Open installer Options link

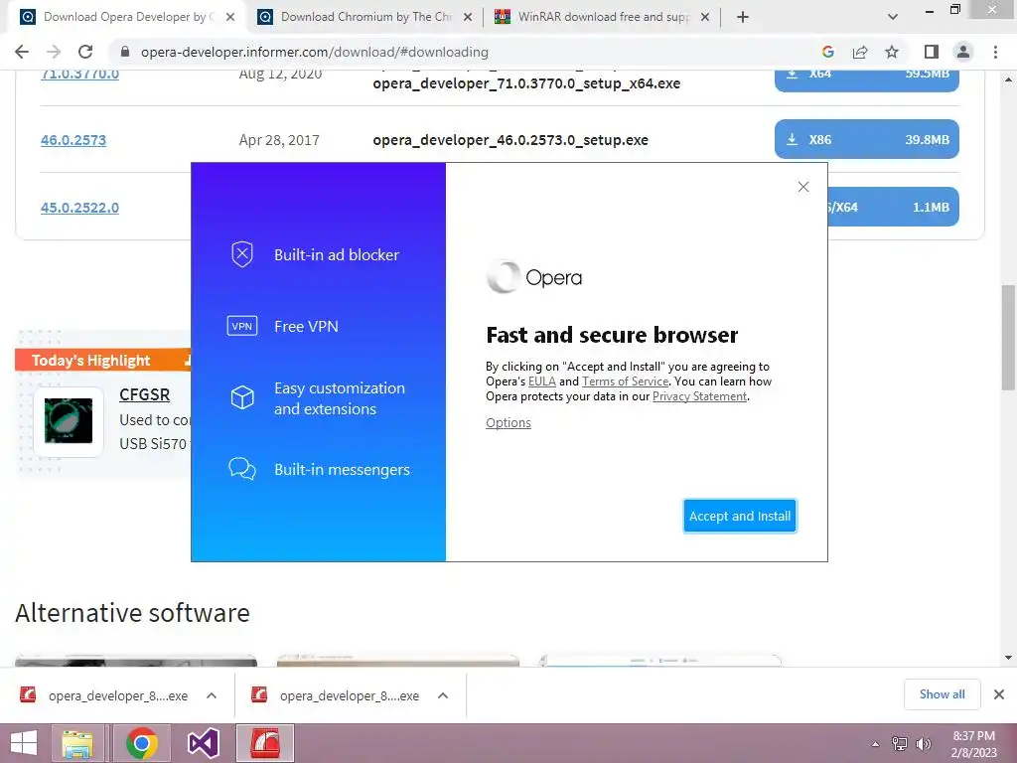[508, 423]
